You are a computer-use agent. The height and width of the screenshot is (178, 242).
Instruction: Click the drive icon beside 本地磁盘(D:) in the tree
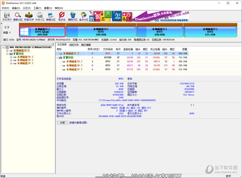tap(15, 57)
